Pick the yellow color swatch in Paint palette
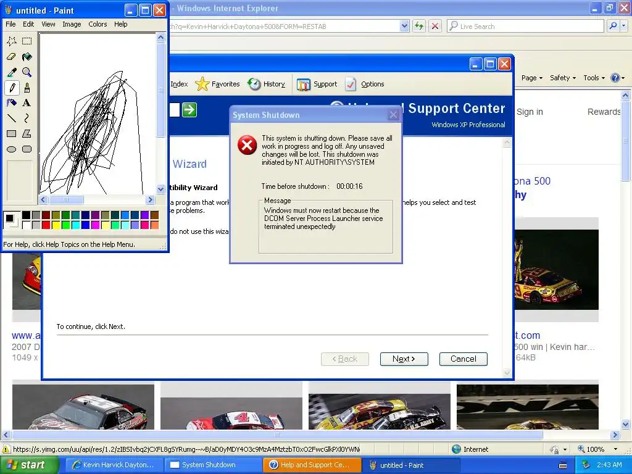 click(56, 225)
